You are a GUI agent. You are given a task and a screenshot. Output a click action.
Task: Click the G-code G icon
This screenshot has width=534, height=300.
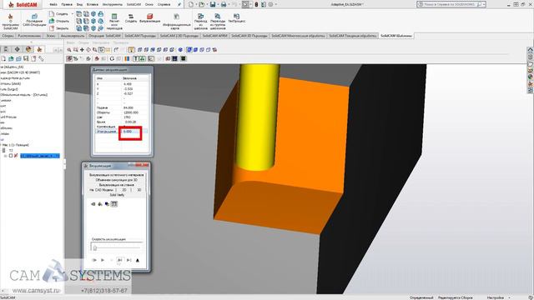pyautogui.click(x=112, y=59)
